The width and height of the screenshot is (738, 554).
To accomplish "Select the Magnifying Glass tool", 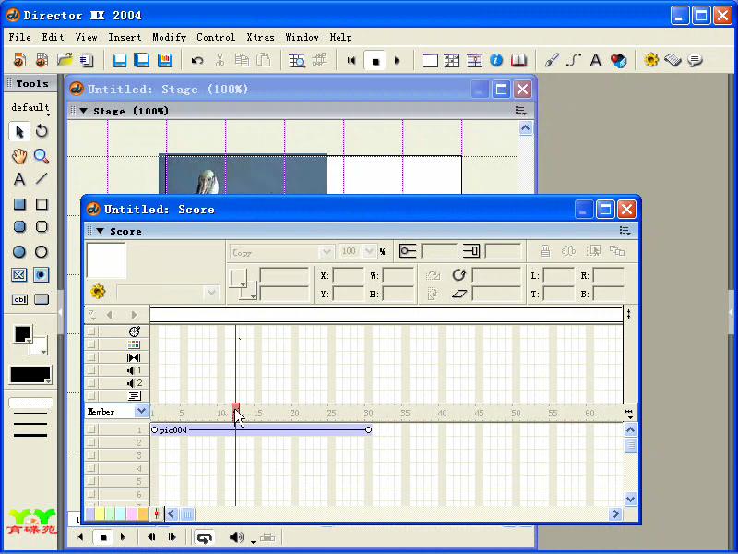I will pos(42,156).
